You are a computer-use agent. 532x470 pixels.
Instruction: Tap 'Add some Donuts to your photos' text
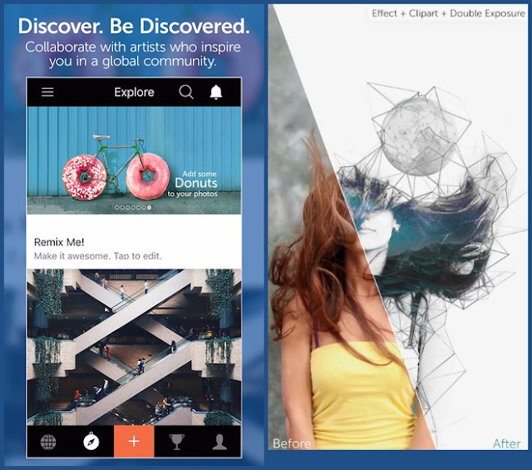[192, 184]
